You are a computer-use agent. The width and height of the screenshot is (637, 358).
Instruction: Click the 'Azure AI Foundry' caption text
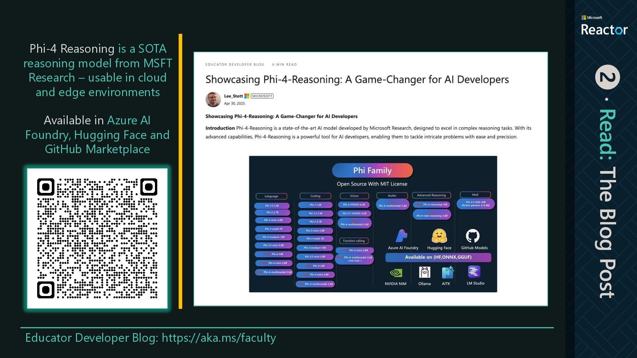[x=403, y=248]
